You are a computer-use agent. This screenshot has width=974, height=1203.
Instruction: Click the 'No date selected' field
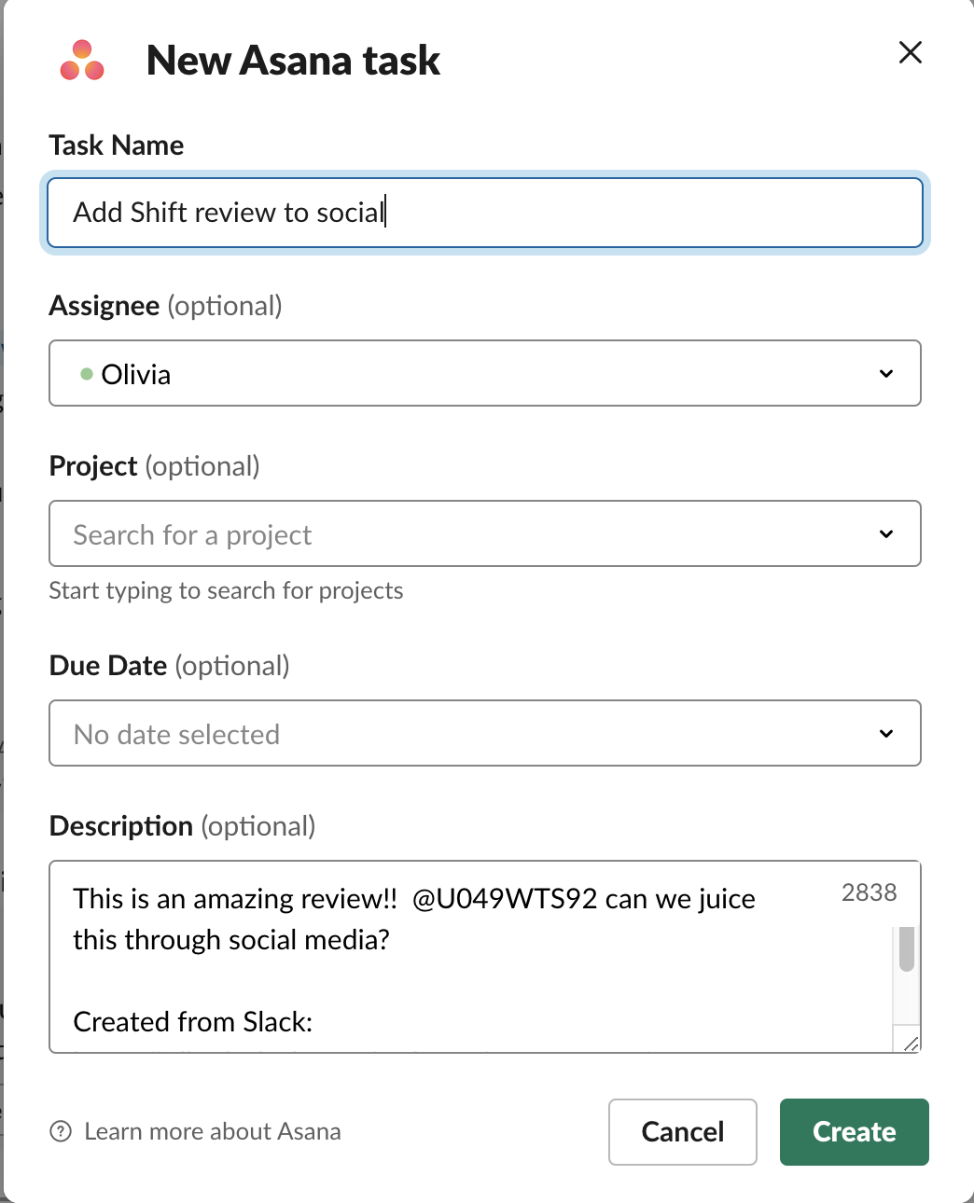tap(485, 733)
